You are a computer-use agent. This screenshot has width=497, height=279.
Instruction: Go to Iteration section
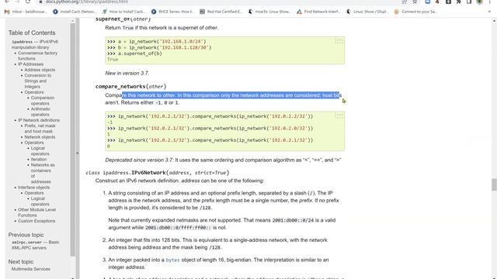[x=39, y=160]
